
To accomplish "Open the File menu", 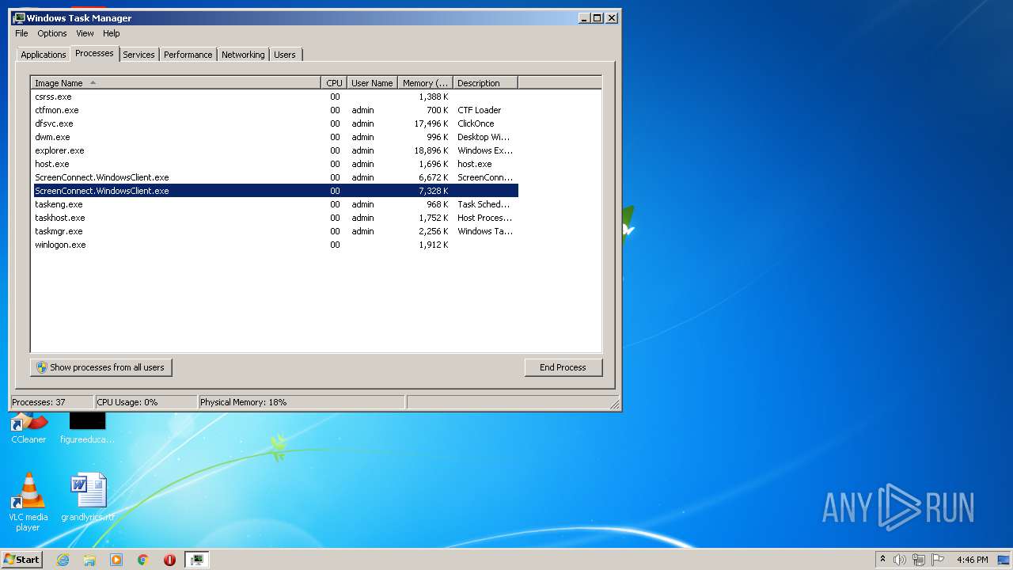I will pos(21,33).
